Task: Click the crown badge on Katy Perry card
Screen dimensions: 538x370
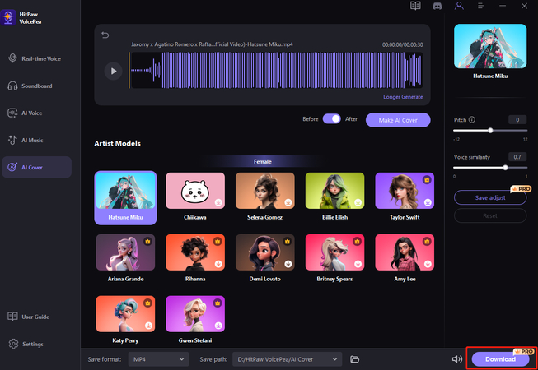Action: tap(147, 303)
